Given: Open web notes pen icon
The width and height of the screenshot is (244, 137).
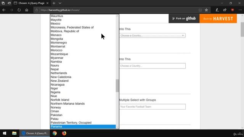Looking at the screenshot, I should pos(217,10).
